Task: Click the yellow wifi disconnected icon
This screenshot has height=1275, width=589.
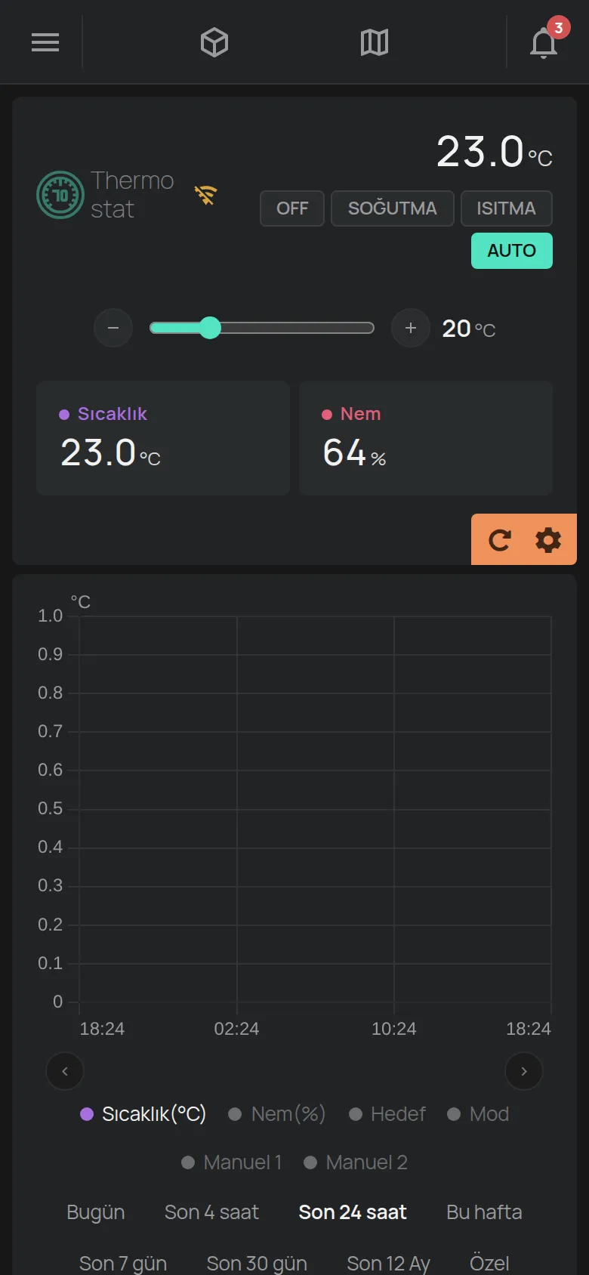Action: coord(205,195)
